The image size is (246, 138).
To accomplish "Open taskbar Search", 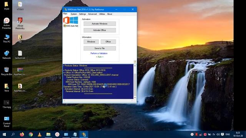I will pyautogui.click(x=13, y=135).
